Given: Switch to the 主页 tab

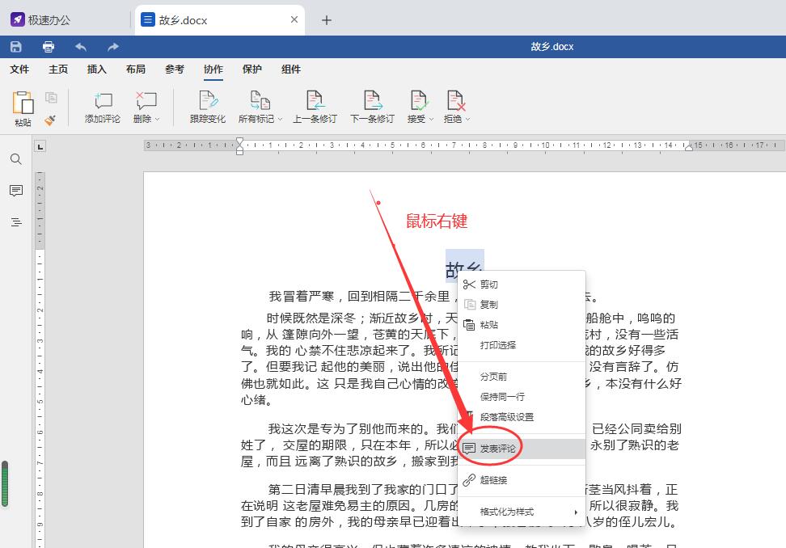Looking at the screenshot, I should pos(58,70).
